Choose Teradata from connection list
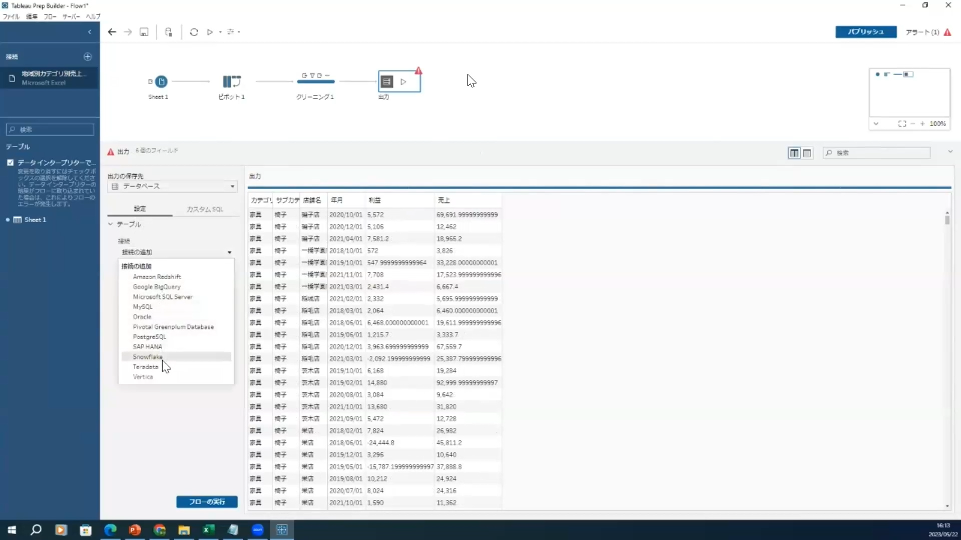961x540 pixels. pos(145,366)
